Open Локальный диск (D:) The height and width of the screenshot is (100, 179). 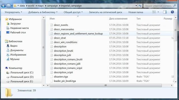(x=22, y=77)
